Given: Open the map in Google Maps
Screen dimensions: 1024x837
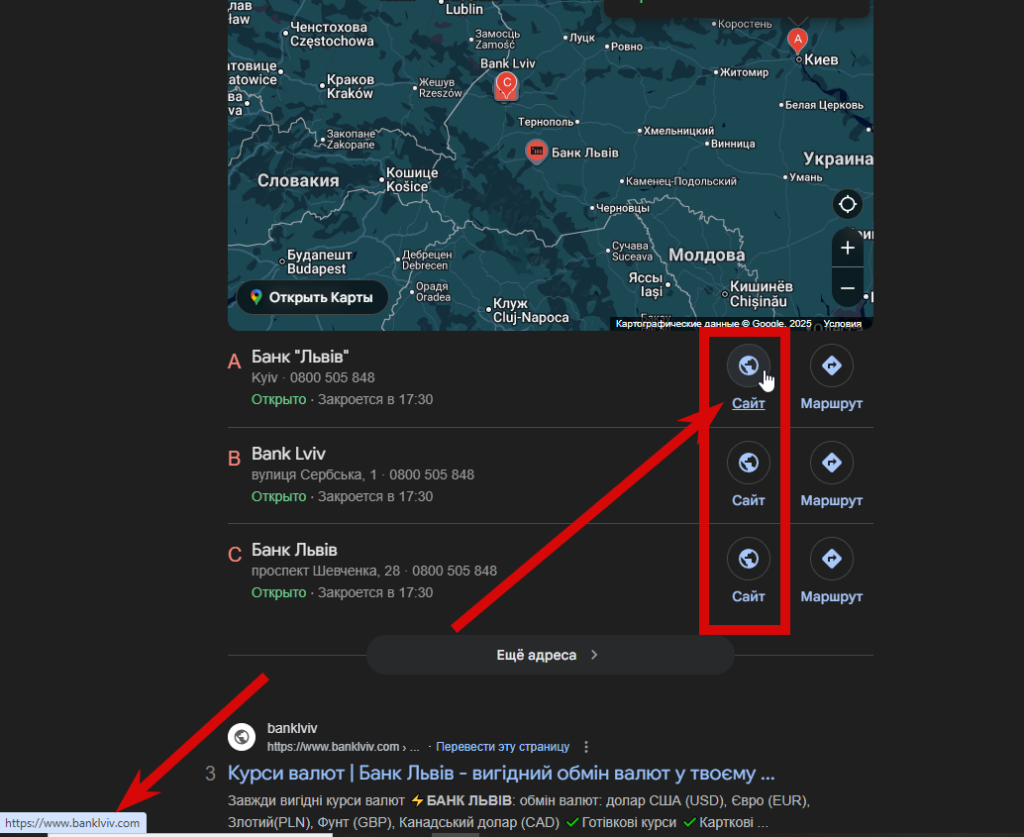Looking at the screenshot, I should click(312, 297).
